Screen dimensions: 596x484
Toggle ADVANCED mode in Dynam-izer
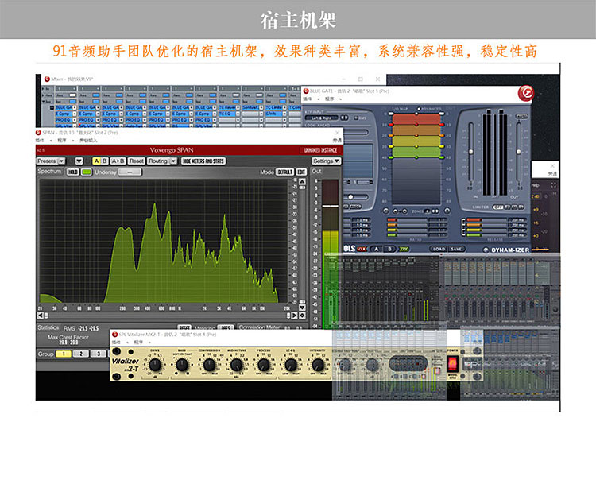[x=420, y=109]
